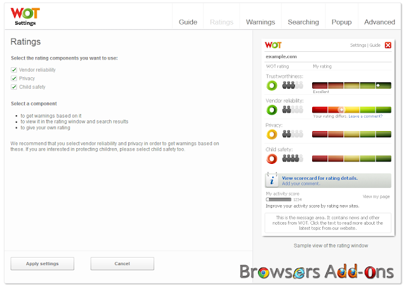Click the 'Excellent' rating label
Viewport: 406px width, 288px height.
321,92
